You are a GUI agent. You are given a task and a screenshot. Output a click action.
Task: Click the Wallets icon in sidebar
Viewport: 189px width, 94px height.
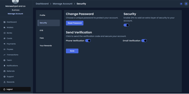click(5, 27)
